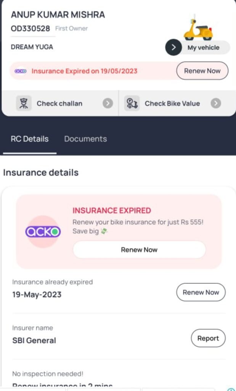Image resolution: width=236 pixels, height=391 pixels.
Task: Click the police officer challan icon
Action: 24,103
